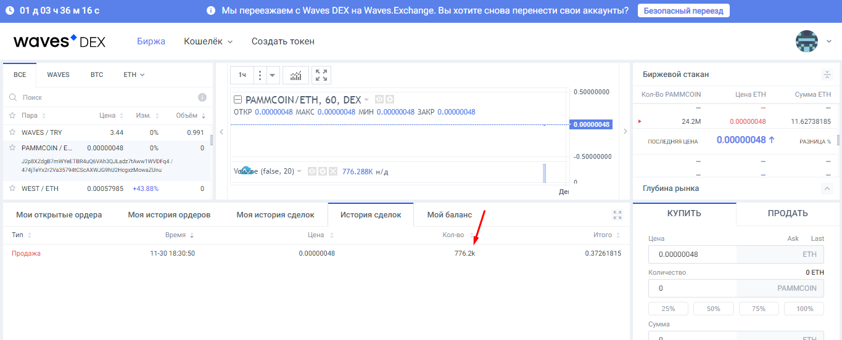Collapse the PAMMCOIN/ETH chart legend box
The image size is (842, 340).
(237, 100)
